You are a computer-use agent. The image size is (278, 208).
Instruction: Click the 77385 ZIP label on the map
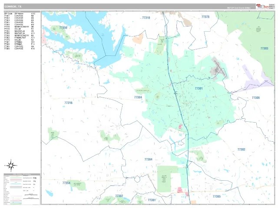(x=217, y=196)
